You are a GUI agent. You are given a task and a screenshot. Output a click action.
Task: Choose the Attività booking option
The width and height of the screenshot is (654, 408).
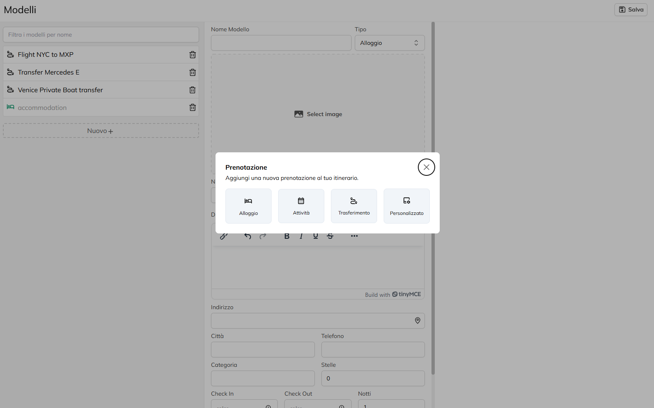click(301, 206)
